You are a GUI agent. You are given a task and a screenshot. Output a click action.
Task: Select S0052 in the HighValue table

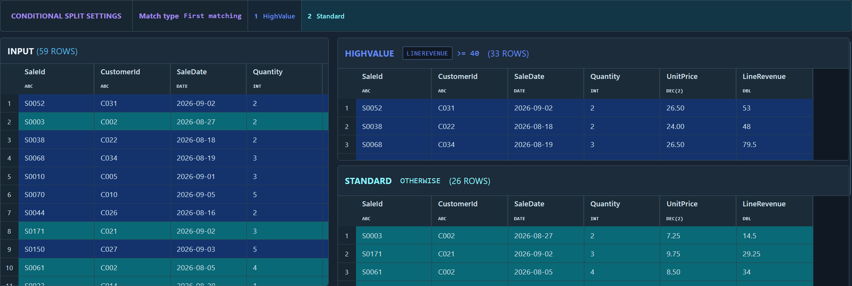393,108
